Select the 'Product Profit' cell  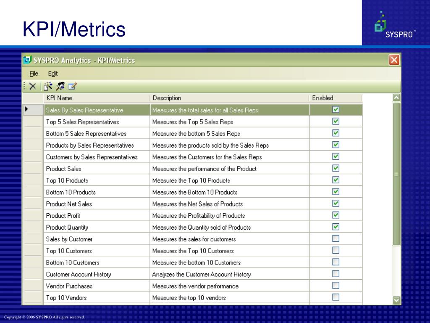(97, 216)
